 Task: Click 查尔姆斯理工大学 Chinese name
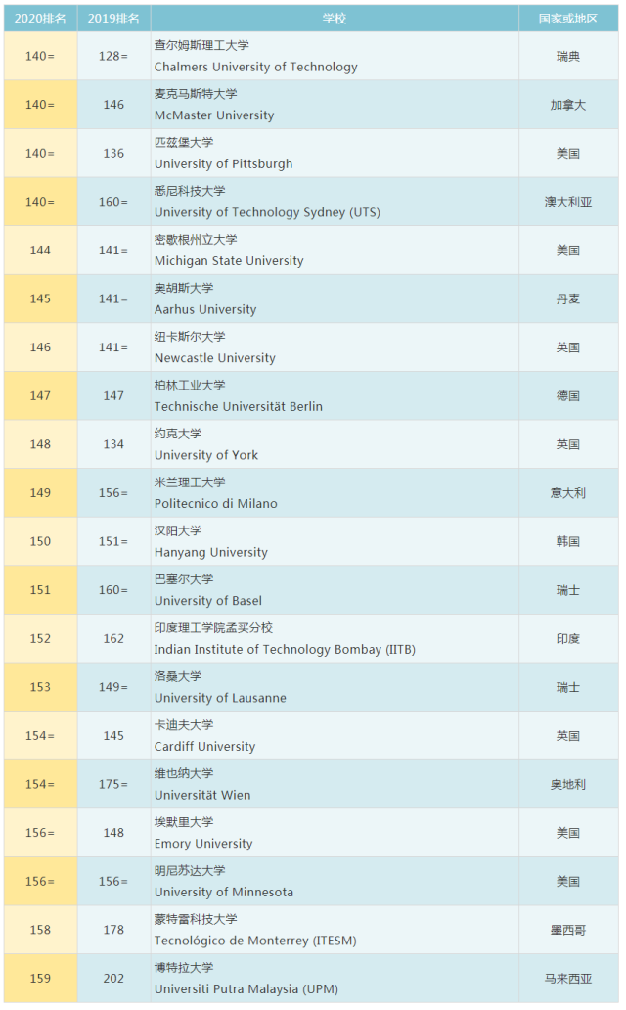tap(201, 45)
